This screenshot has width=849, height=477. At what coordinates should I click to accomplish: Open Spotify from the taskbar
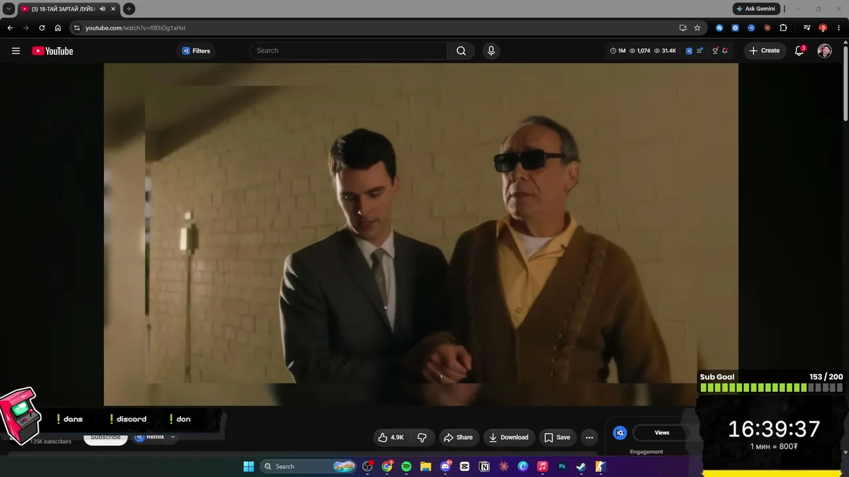pos(406,466)
